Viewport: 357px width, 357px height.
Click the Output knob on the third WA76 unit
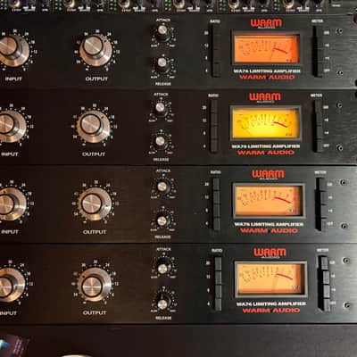click(x=95, y=204)
